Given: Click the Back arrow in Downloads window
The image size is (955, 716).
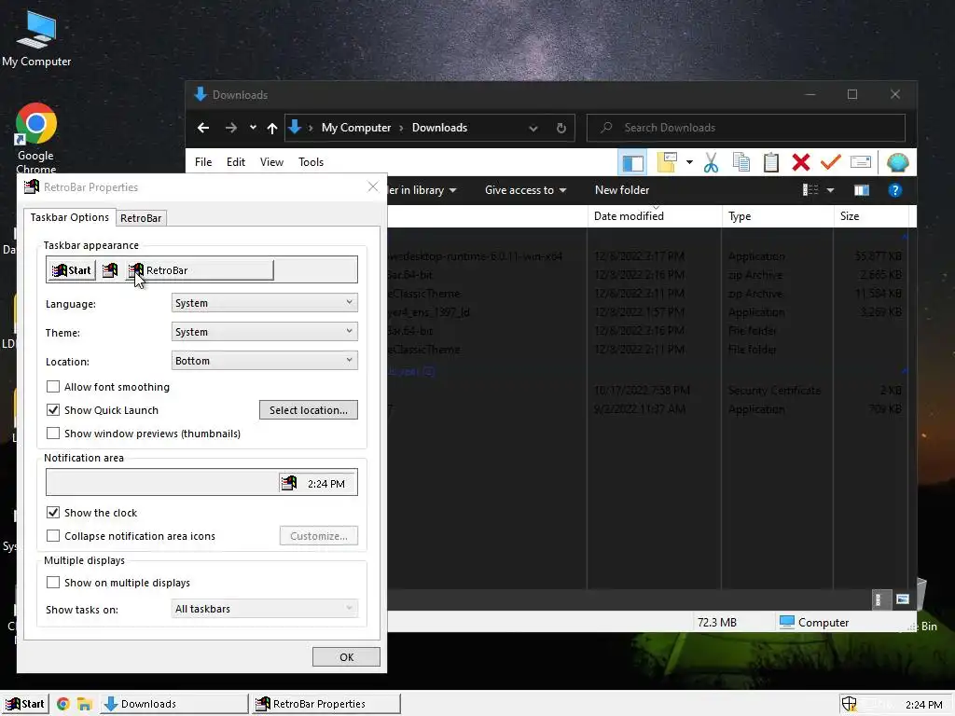Looking at the screenshot, I should 203,128.
